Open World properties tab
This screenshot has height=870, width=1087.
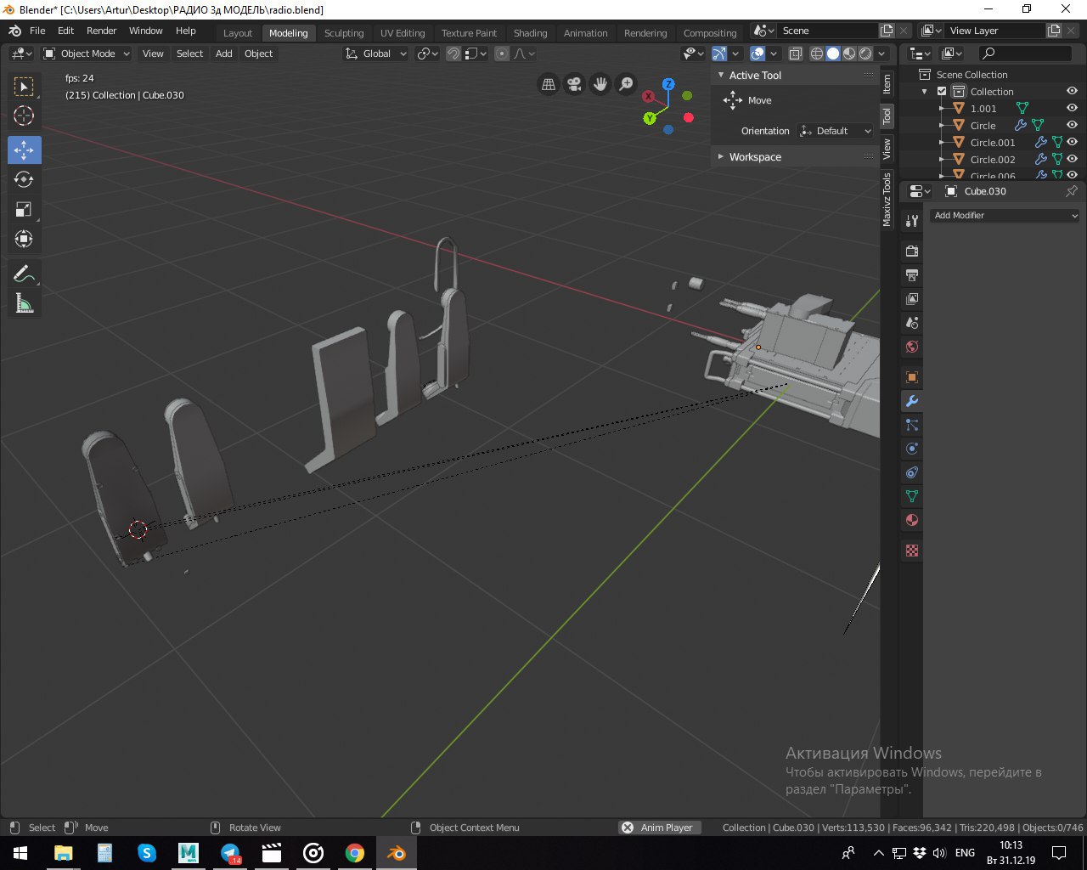point(912,347)
